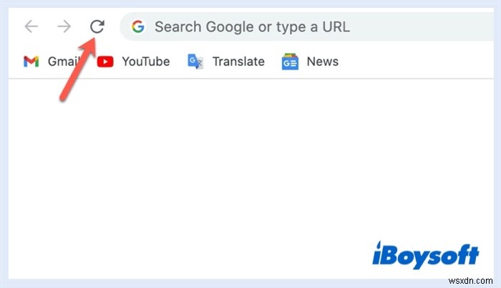This screenshot has width=501, height=288.
Task: Open the Translate bookmark text label
Action: point(238,62)
